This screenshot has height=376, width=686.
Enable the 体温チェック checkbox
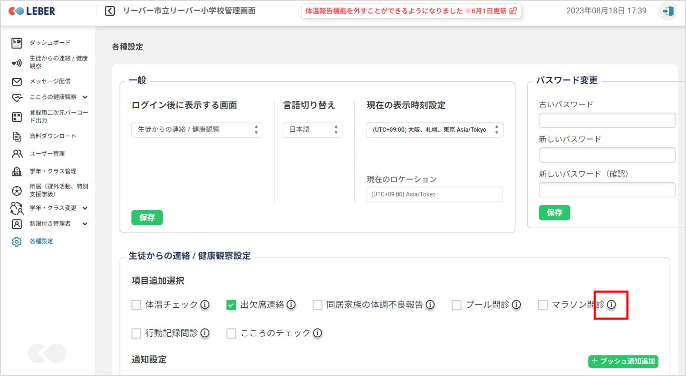pyautogui.click(x=136, y=305)
